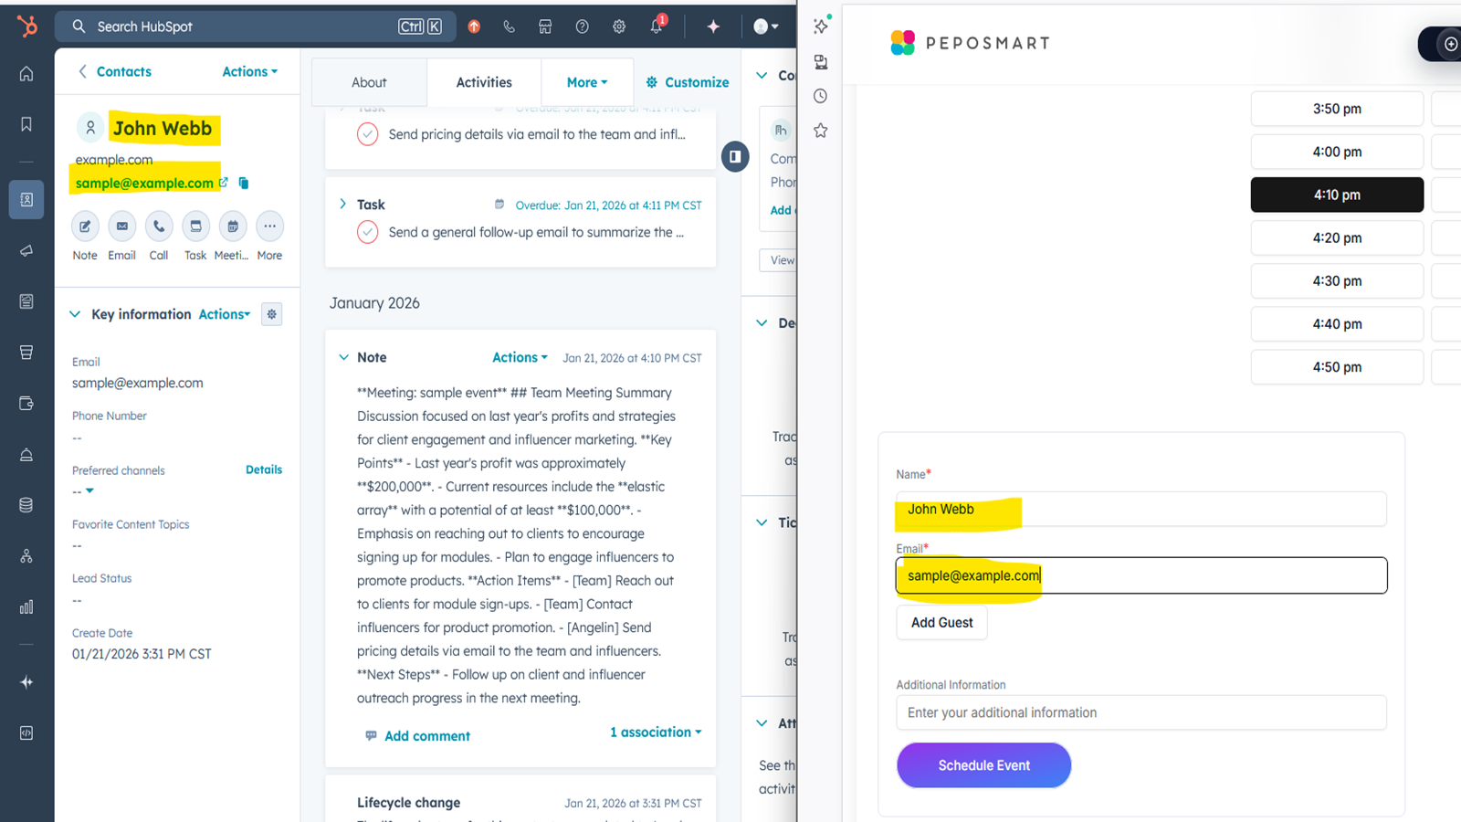This screenshot has height=822, width=1461.
Task: Open the clock history icon in the extension panel
Action: pos(820,95)
